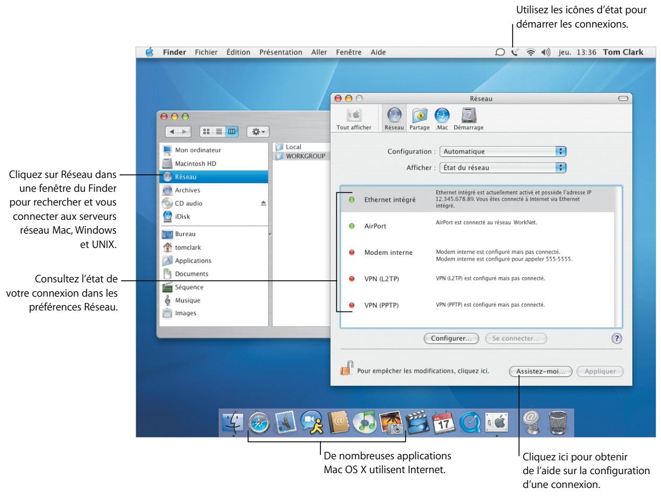Select Macintosh HD in Finder sidebar
The width and height of the screenshot is (661, 498).
coord(215,163)
